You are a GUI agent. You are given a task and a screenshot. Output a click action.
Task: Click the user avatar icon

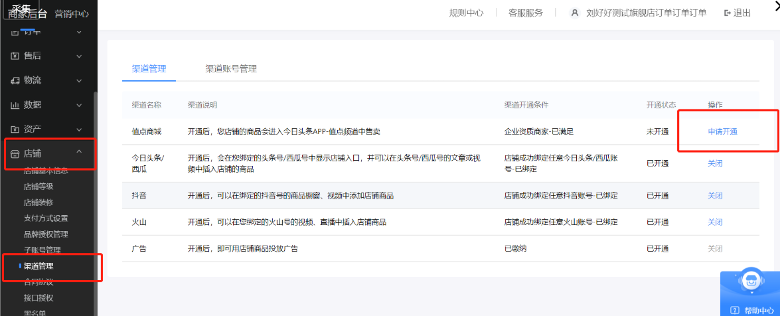click(x=575, y=13)
